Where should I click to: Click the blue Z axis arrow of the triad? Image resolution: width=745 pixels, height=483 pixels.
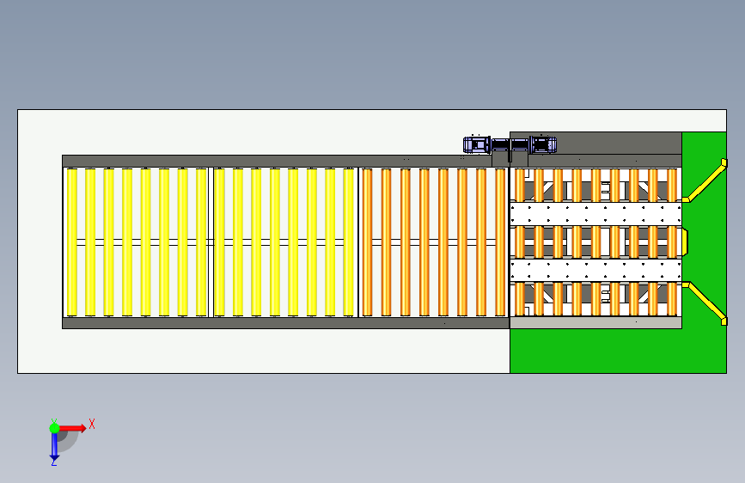point(54,448)
